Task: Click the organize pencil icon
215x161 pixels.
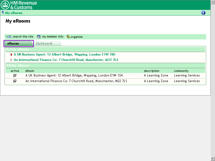Action: [68, 37]
